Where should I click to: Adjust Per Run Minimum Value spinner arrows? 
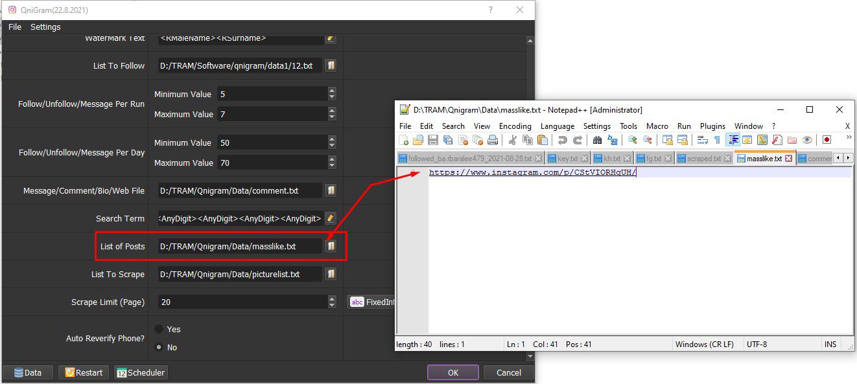[332, 94]
